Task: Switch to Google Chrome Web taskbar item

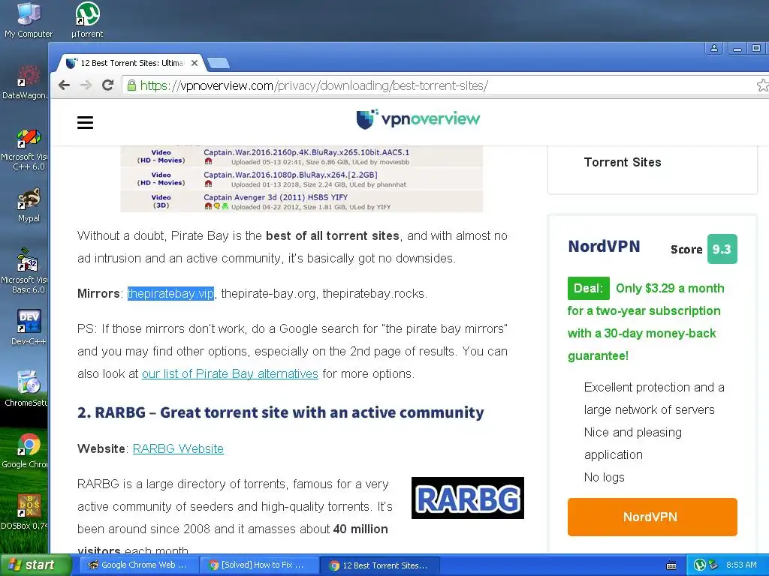Action: pyautogui.click(x=138, y=565)
